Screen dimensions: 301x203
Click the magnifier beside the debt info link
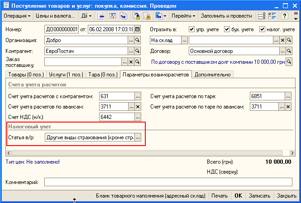coord(289,62)
